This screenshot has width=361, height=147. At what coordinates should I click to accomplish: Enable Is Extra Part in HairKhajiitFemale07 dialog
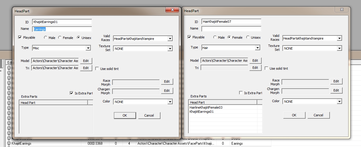pos(241,93)
